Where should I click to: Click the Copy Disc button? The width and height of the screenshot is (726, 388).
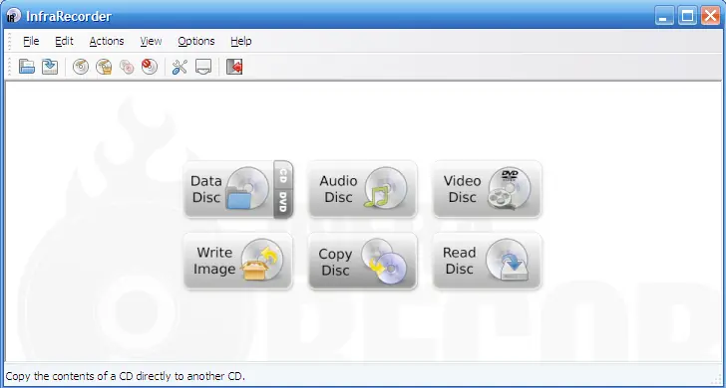click(363, 261)
